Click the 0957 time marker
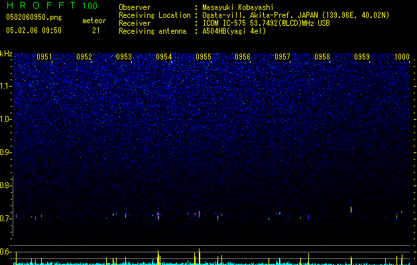417x265 pixels. (282, 57)
